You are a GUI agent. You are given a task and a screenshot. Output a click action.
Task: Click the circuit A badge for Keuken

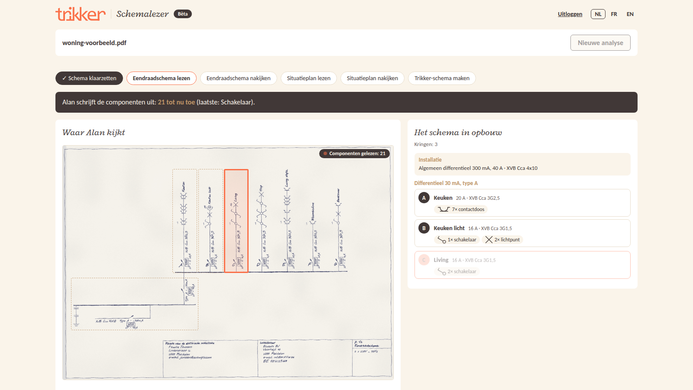tap(424, 198)
